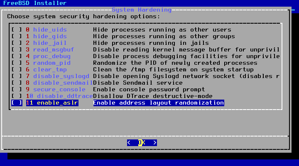Select the disable_syslogd option label
Viewport: 299px width, 166px height.
pos(61,76)
